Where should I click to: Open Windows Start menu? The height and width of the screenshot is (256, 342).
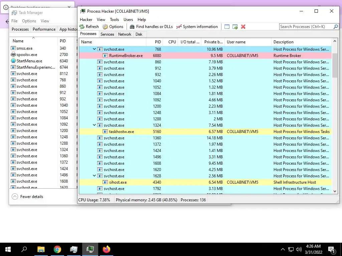pyautogui.click(x=8, y=249)
